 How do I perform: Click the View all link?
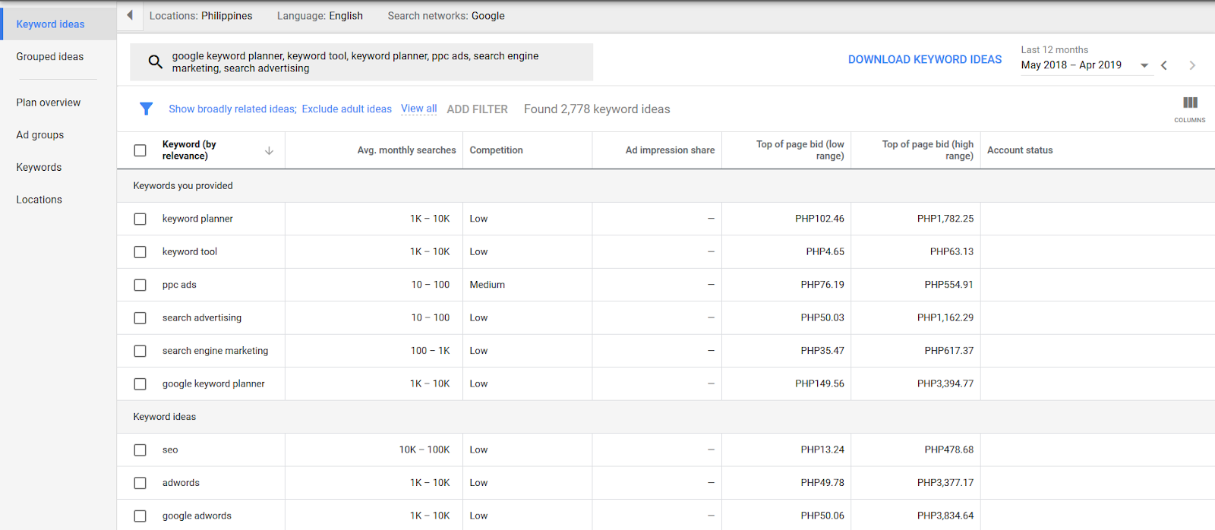click(418, 109)
